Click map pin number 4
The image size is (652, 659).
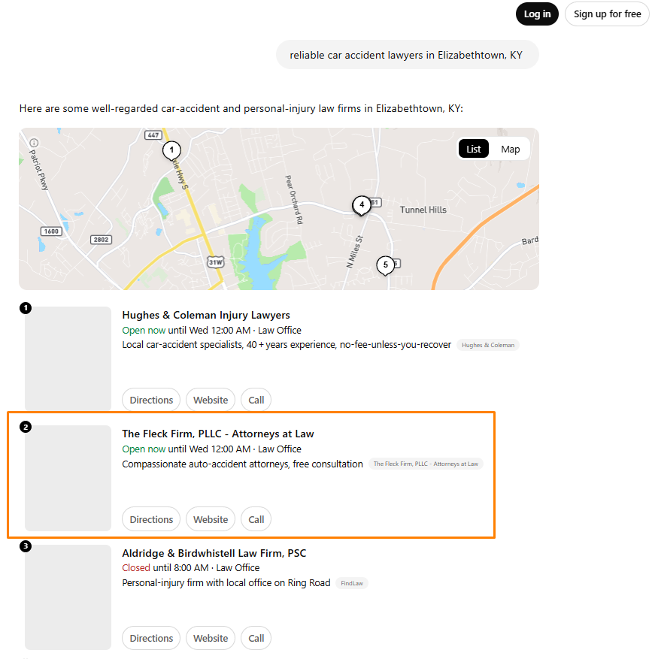coord(362,206)
